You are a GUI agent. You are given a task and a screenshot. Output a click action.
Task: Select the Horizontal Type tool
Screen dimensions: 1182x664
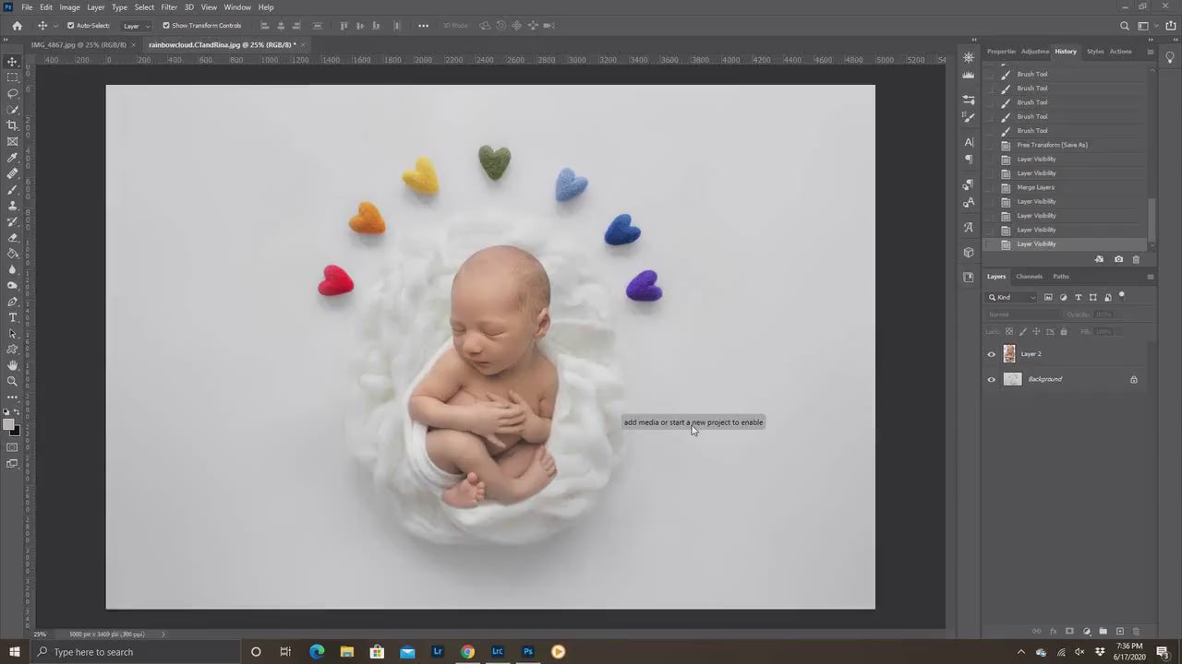(x=12, y=317)
